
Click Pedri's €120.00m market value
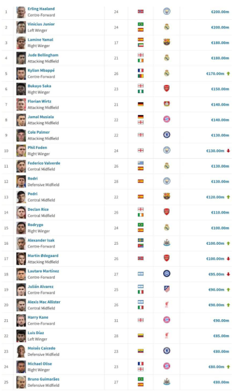pos(215,197)
